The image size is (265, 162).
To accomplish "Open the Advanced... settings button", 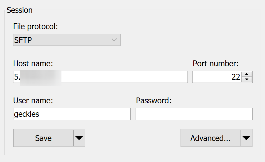I will (211, 138).
